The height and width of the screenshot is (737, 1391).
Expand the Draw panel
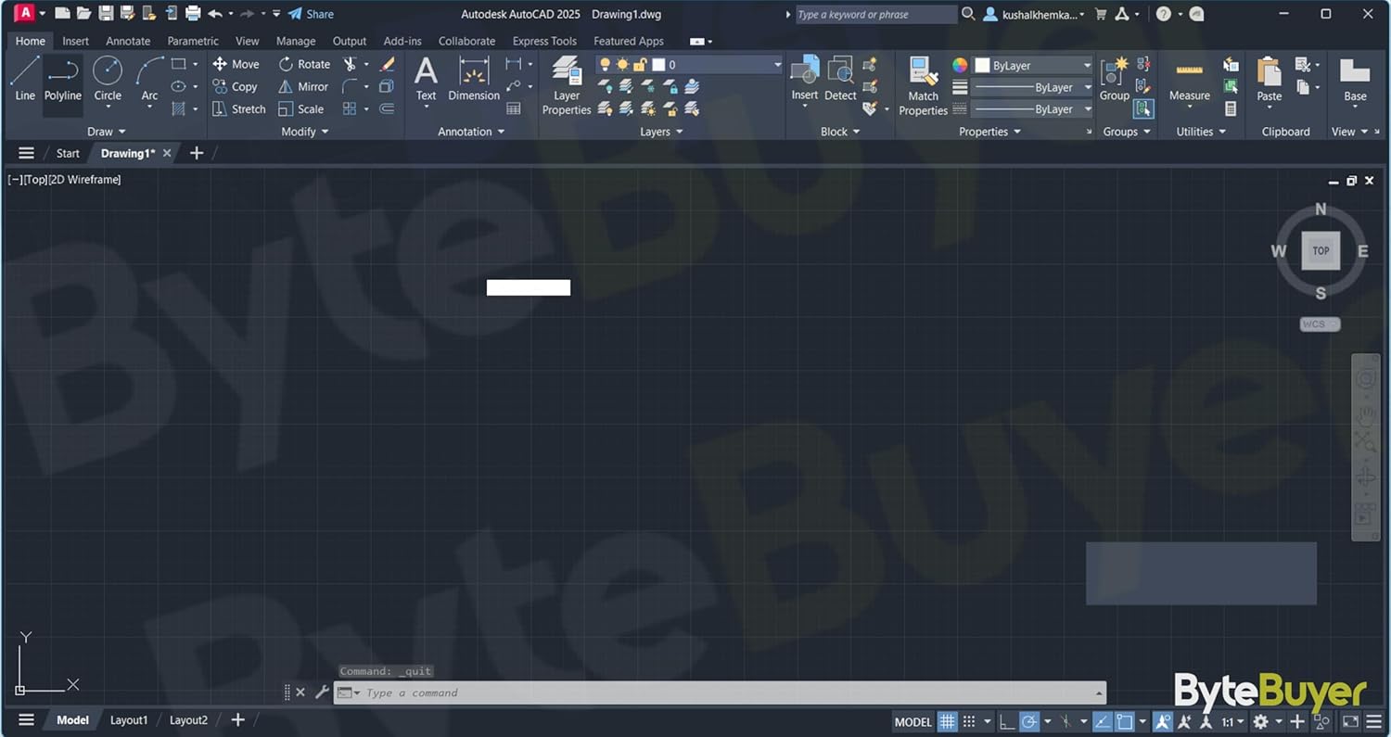tap(107, 132)
